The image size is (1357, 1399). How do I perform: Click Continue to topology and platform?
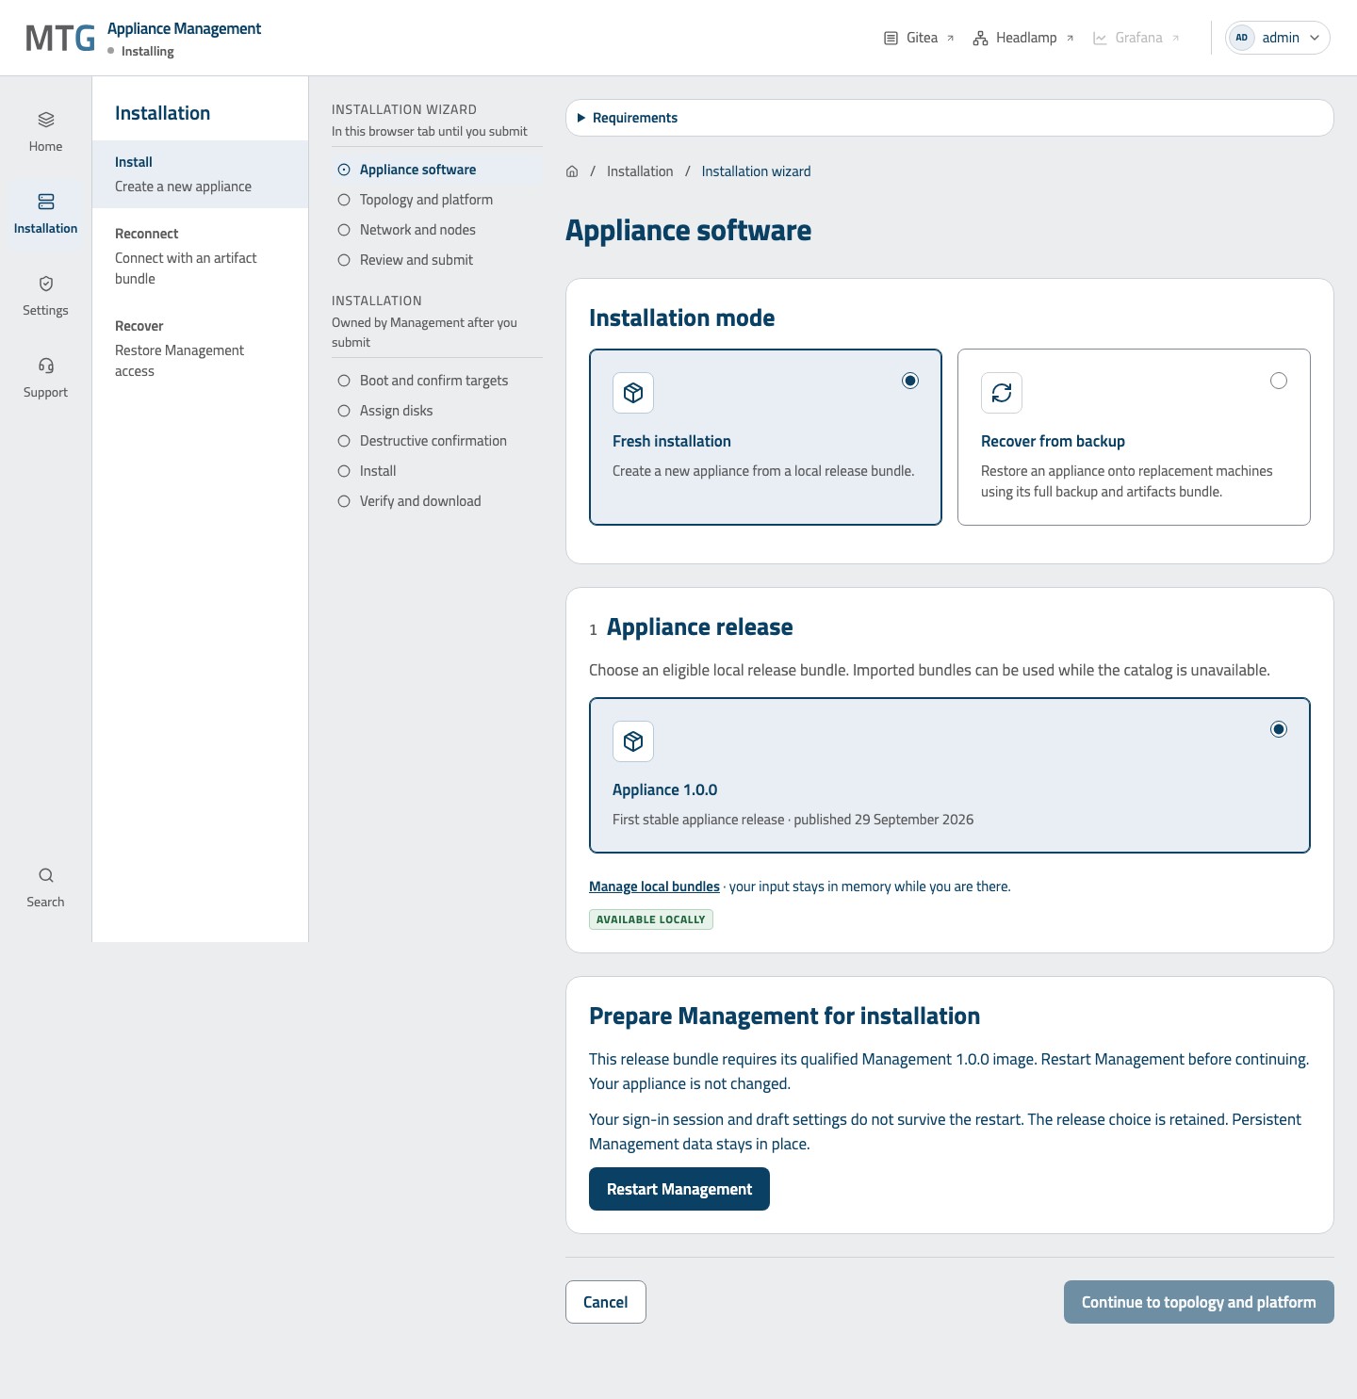point(1199,1302)
